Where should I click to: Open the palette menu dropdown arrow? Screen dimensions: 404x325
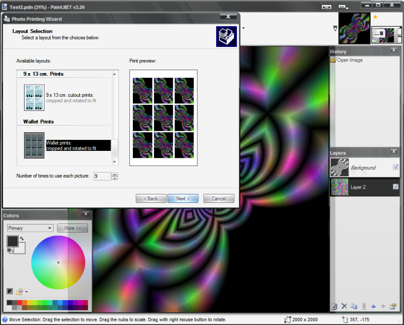click(26, 292)
